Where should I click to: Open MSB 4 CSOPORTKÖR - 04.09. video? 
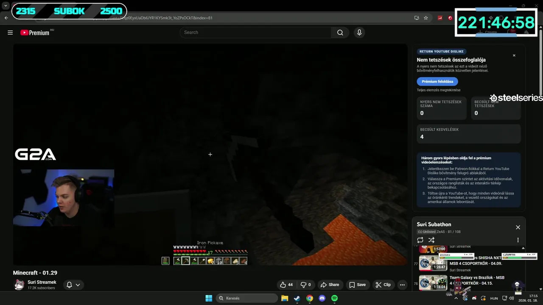[x=476, y=261]
